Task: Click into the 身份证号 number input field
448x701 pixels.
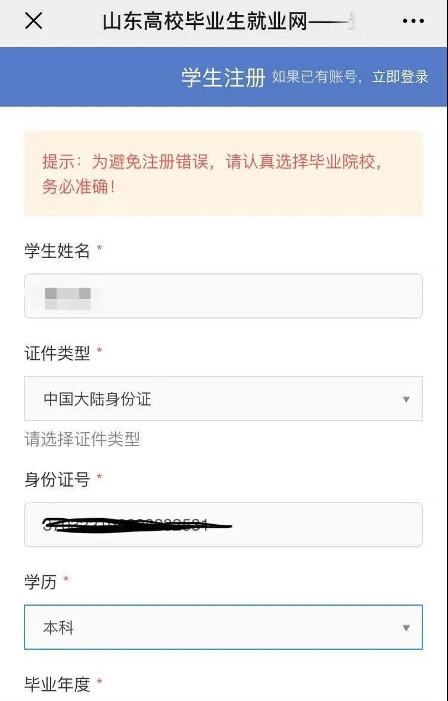Action: click(x=223, y=525)
